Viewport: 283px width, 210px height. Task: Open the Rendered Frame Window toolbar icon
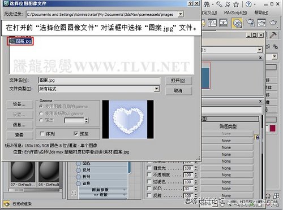[x=261, y=23]
